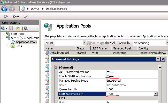The image size is (168, 103).
Task: Sort by the Status column header
Action: (x=83, y=48)
